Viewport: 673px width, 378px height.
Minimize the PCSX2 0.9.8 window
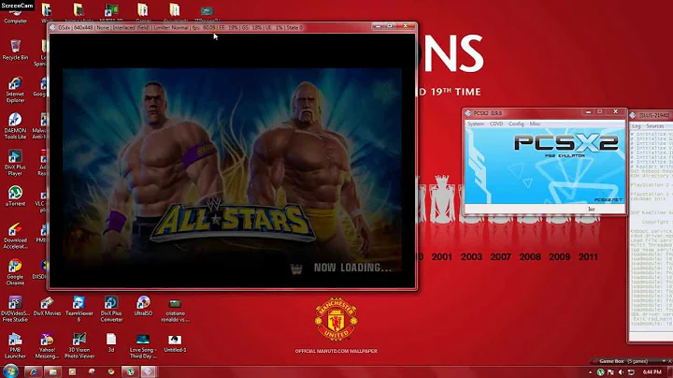coord(589,112)
